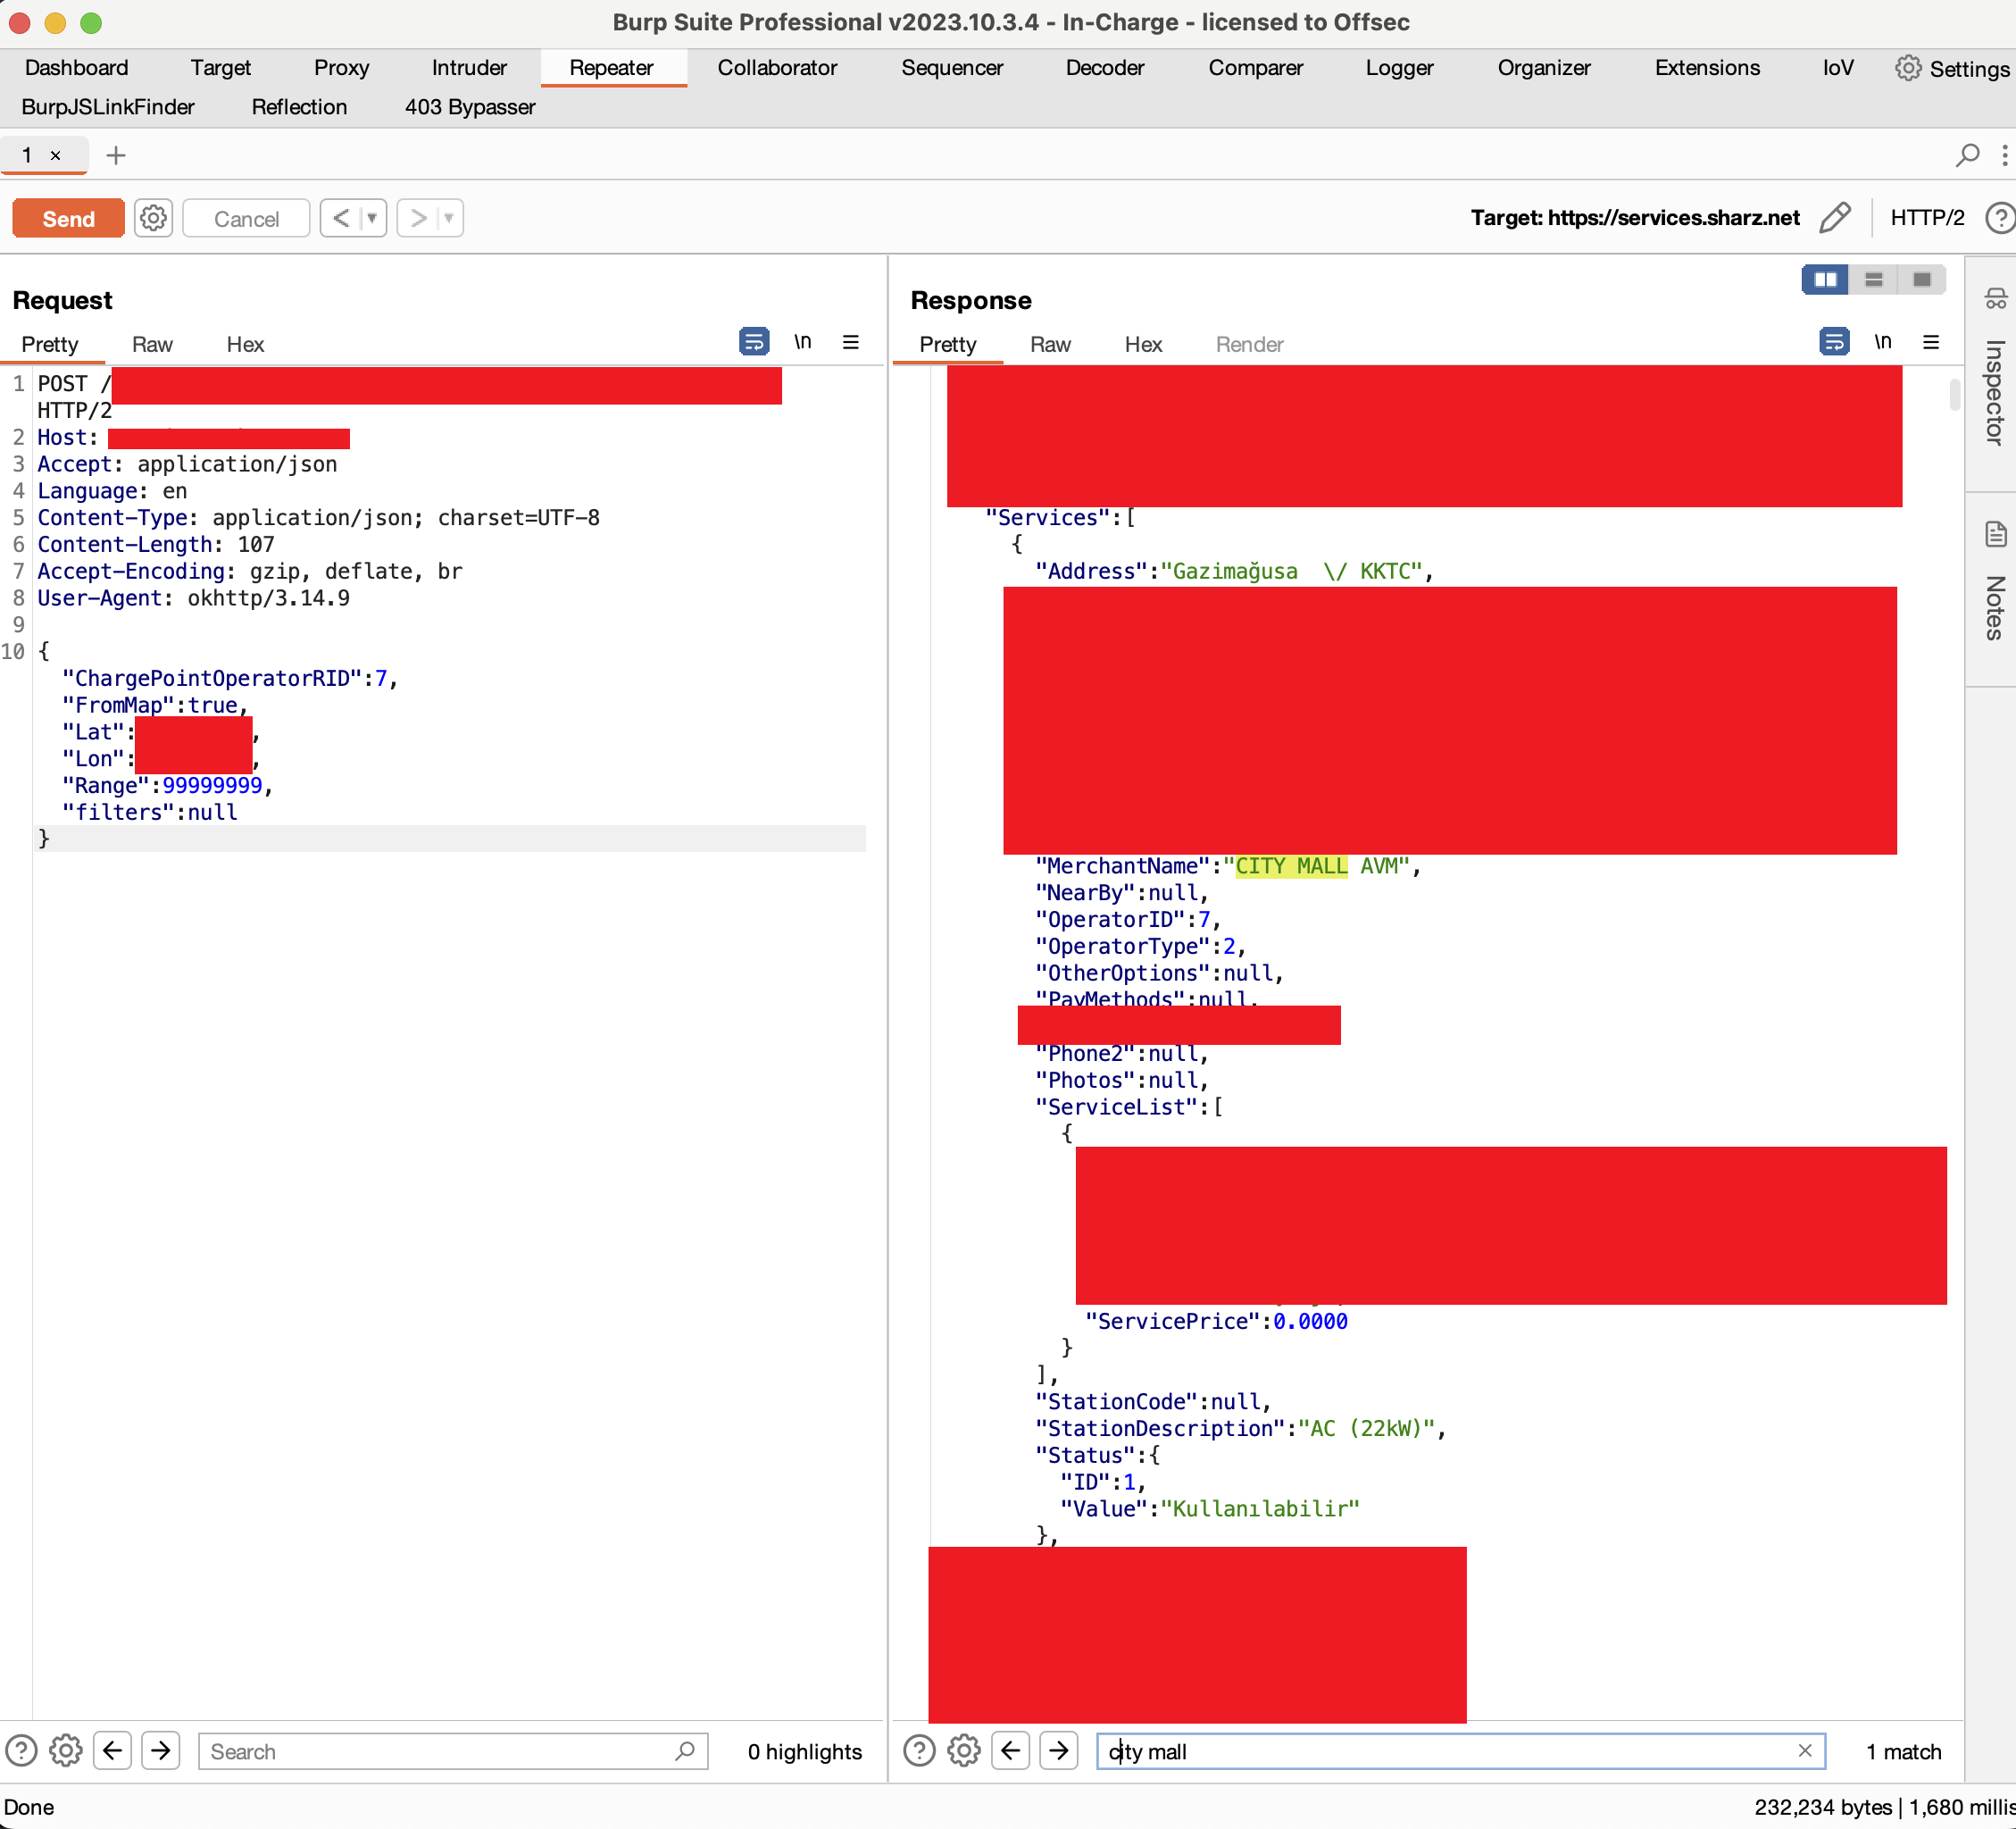Jump to next response search match
This screenshot has width=2016, height=1829.
[x=1058, y=1751]
